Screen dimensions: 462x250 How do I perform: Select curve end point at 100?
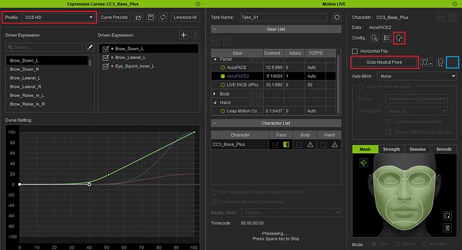point(194,132)
